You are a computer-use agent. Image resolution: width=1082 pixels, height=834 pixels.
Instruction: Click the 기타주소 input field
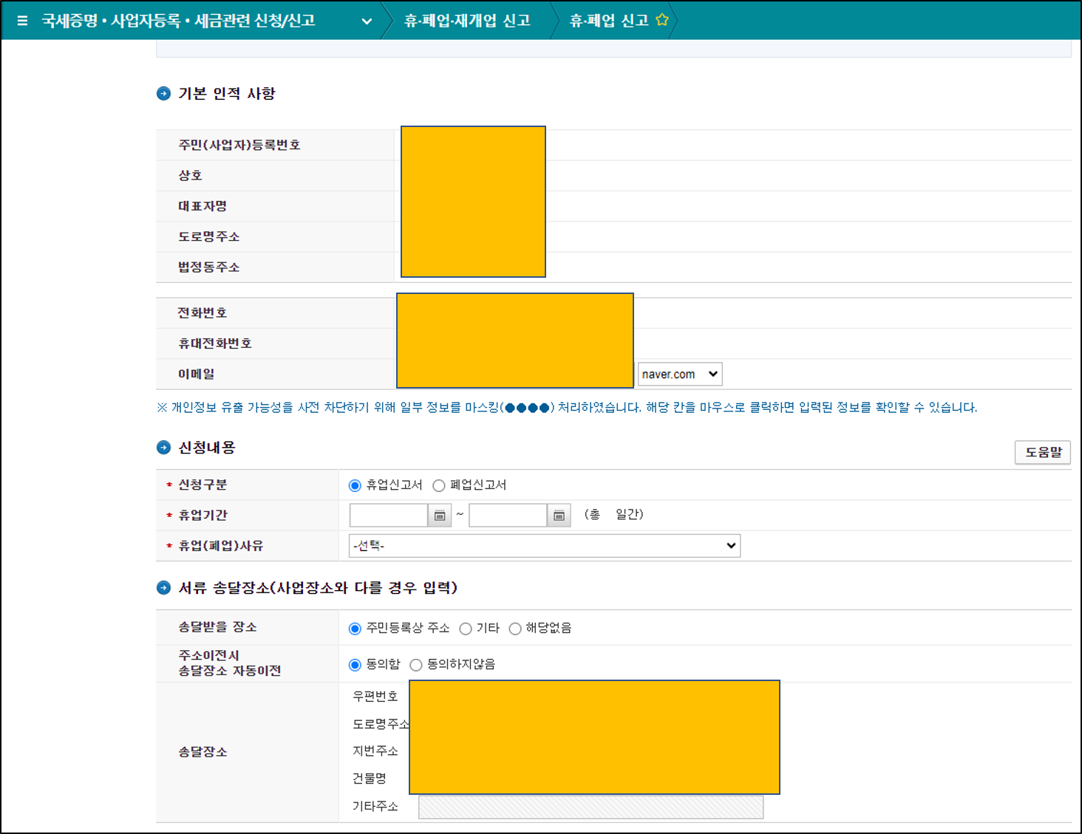click(590, 807)
